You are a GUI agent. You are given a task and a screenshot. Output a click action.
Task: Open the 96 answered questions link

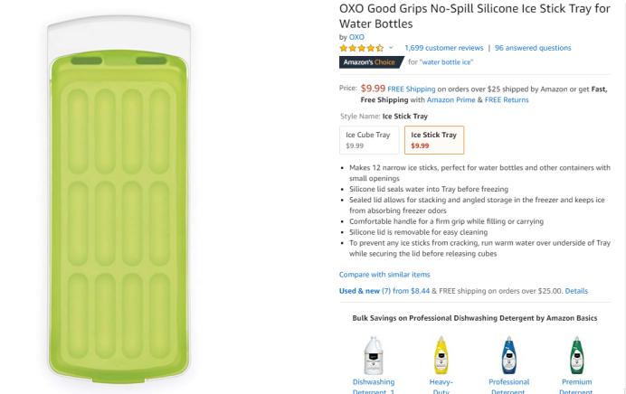(x=533, y=47)
